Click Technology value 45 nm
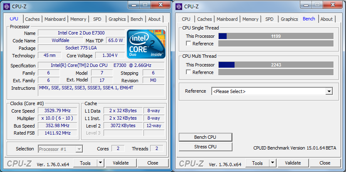 pos(49,55)
